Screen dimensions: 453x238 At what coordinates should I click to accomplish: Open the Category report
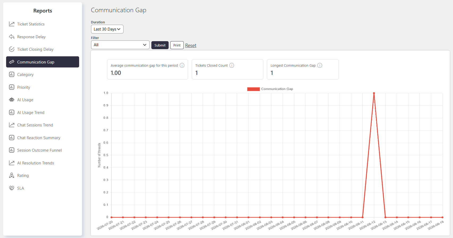pos(42,74)
